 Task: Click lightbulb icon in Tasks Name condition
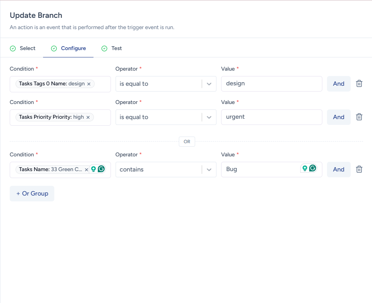click(93, 169)
